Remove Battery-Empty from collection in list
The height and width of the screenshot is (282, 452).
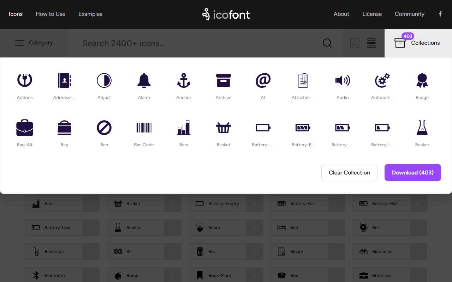pos(255,203)
